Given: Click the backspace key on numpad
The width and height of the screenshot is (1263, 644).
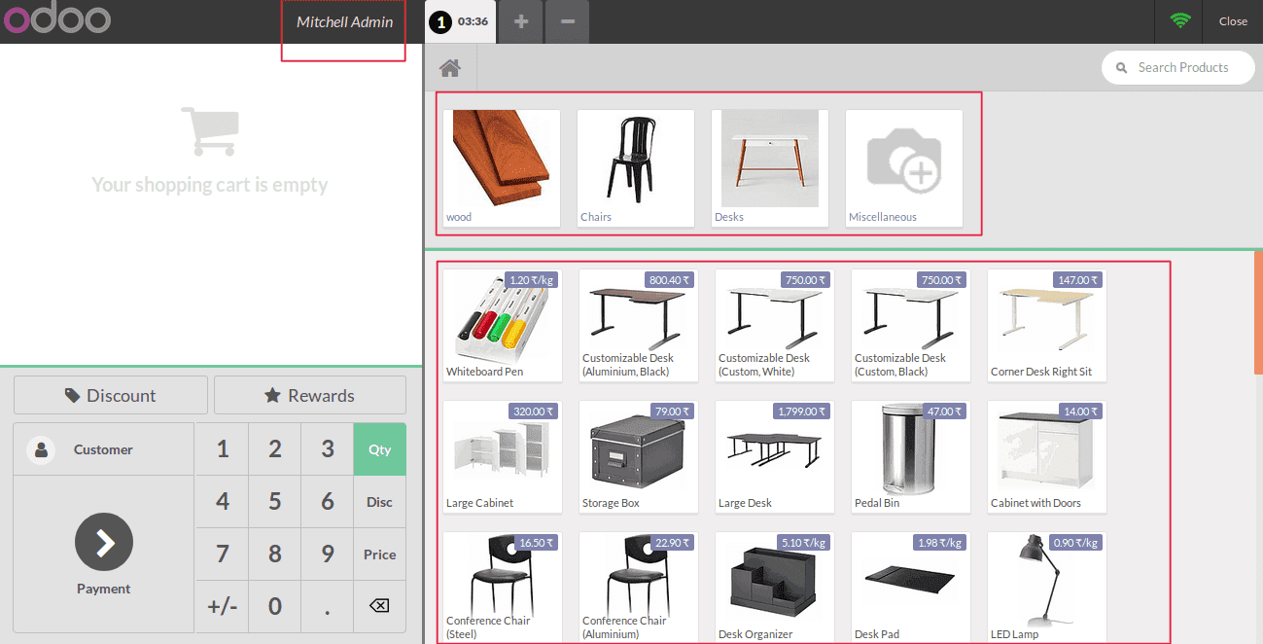Looking at the screenshot, I should (x=379, y=606).
